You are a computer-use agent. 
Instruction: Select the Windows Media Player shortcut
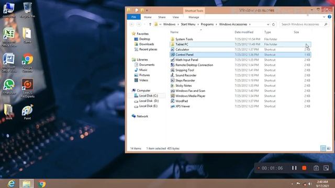pos(240,96)
